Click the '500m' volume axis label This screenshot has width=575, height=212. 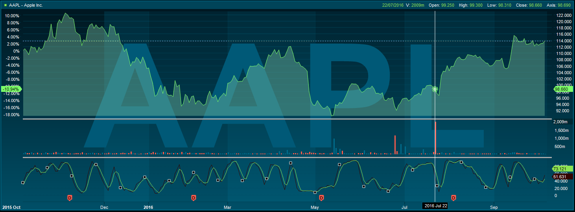tap(560, 147)
